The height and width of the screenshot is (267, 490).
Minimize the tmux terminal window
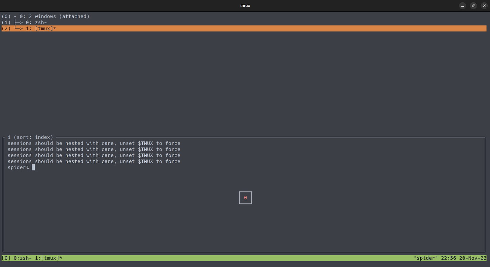point(463,6)
